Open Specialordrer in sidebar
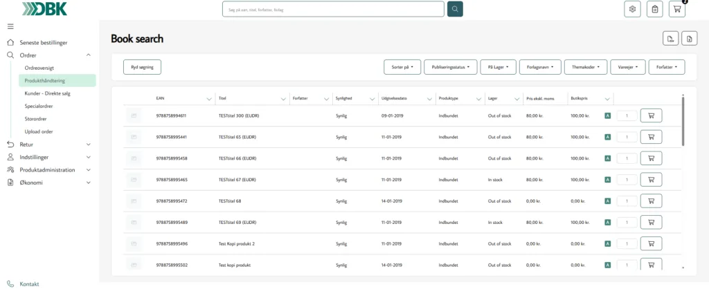This screenshot has height=289, width=709. coord(39,106)
